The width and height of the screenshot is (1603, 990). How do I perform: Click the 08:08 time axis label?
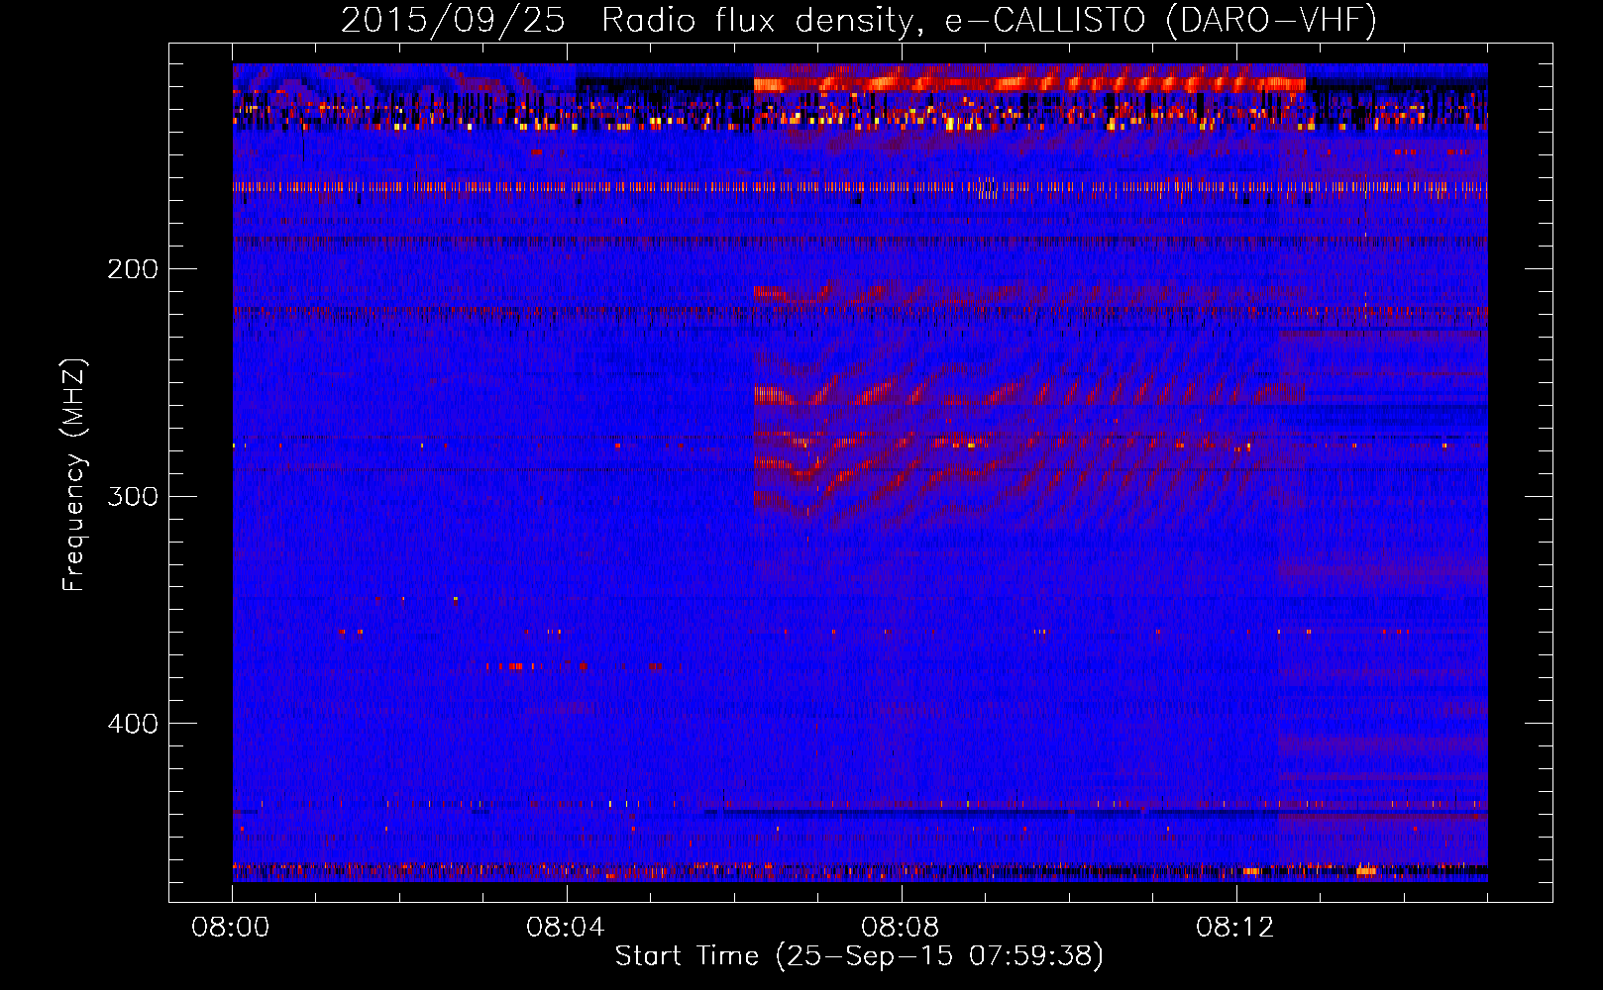click(901, 928)
